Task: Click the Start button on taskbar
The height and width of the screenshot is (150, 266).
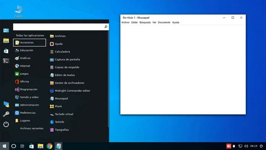Action: (5, 146)
